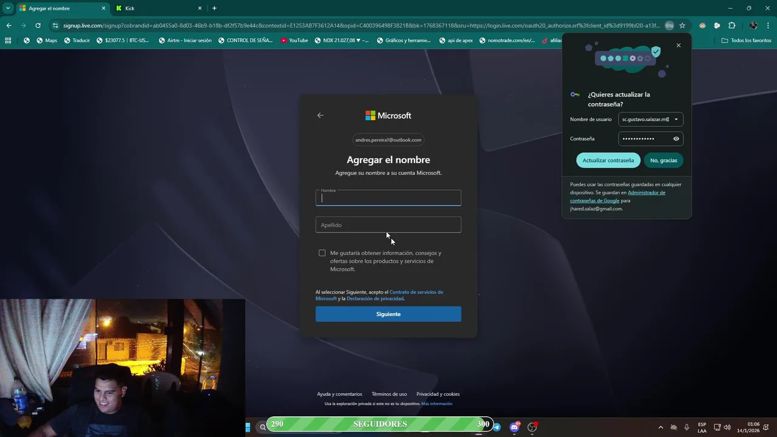The height and width of the screenshot is (437, 777).
Task: Open the Más información link
Action: 436,404
